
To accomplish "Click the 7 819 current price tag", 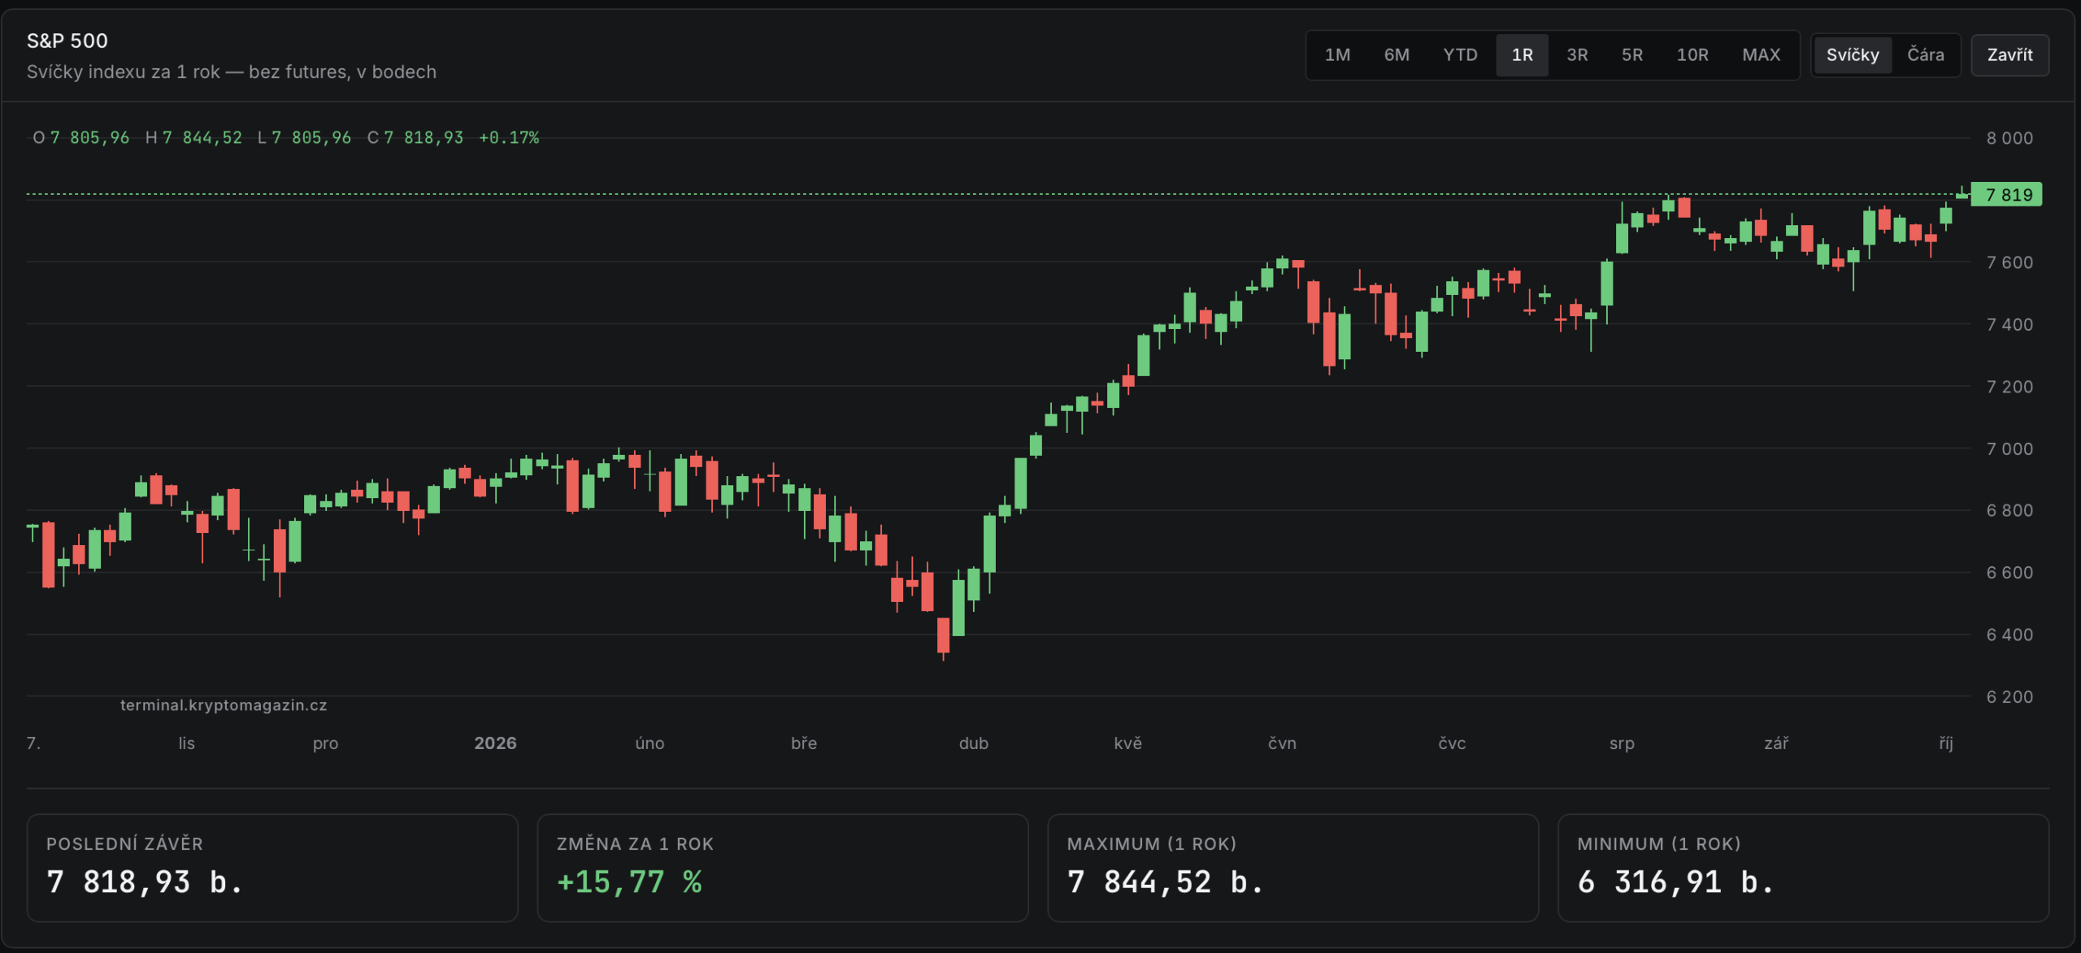I will coord(2006,194).
